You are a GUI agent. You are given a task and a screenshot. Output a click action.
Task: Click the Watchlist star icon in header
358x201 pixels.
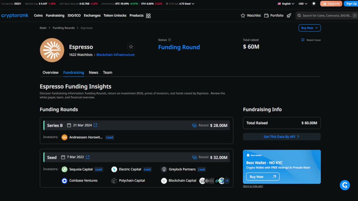pos(243,15)
